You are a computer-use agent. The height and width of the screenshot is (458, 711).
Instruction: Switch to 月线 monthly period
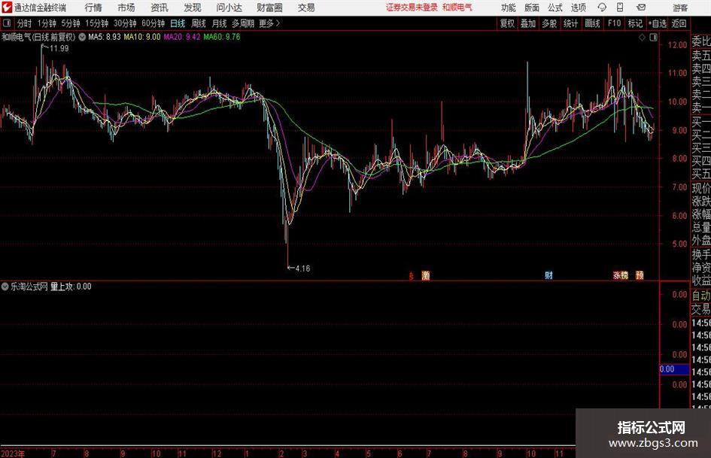[x=219, y=23]
